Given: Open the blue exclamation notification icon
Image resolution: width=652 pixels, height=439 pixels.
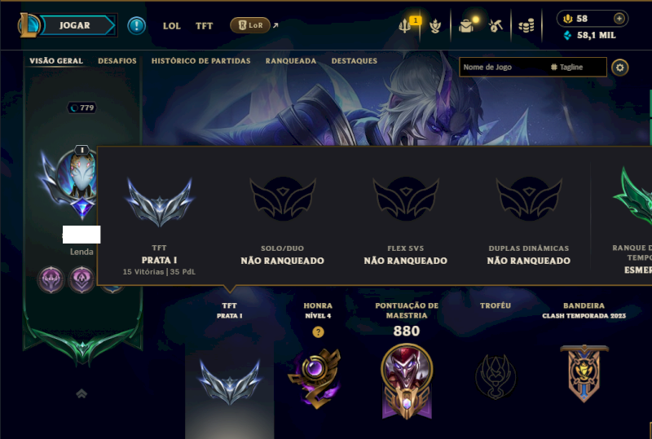Looking at the screenshot, I should (136, 26).
